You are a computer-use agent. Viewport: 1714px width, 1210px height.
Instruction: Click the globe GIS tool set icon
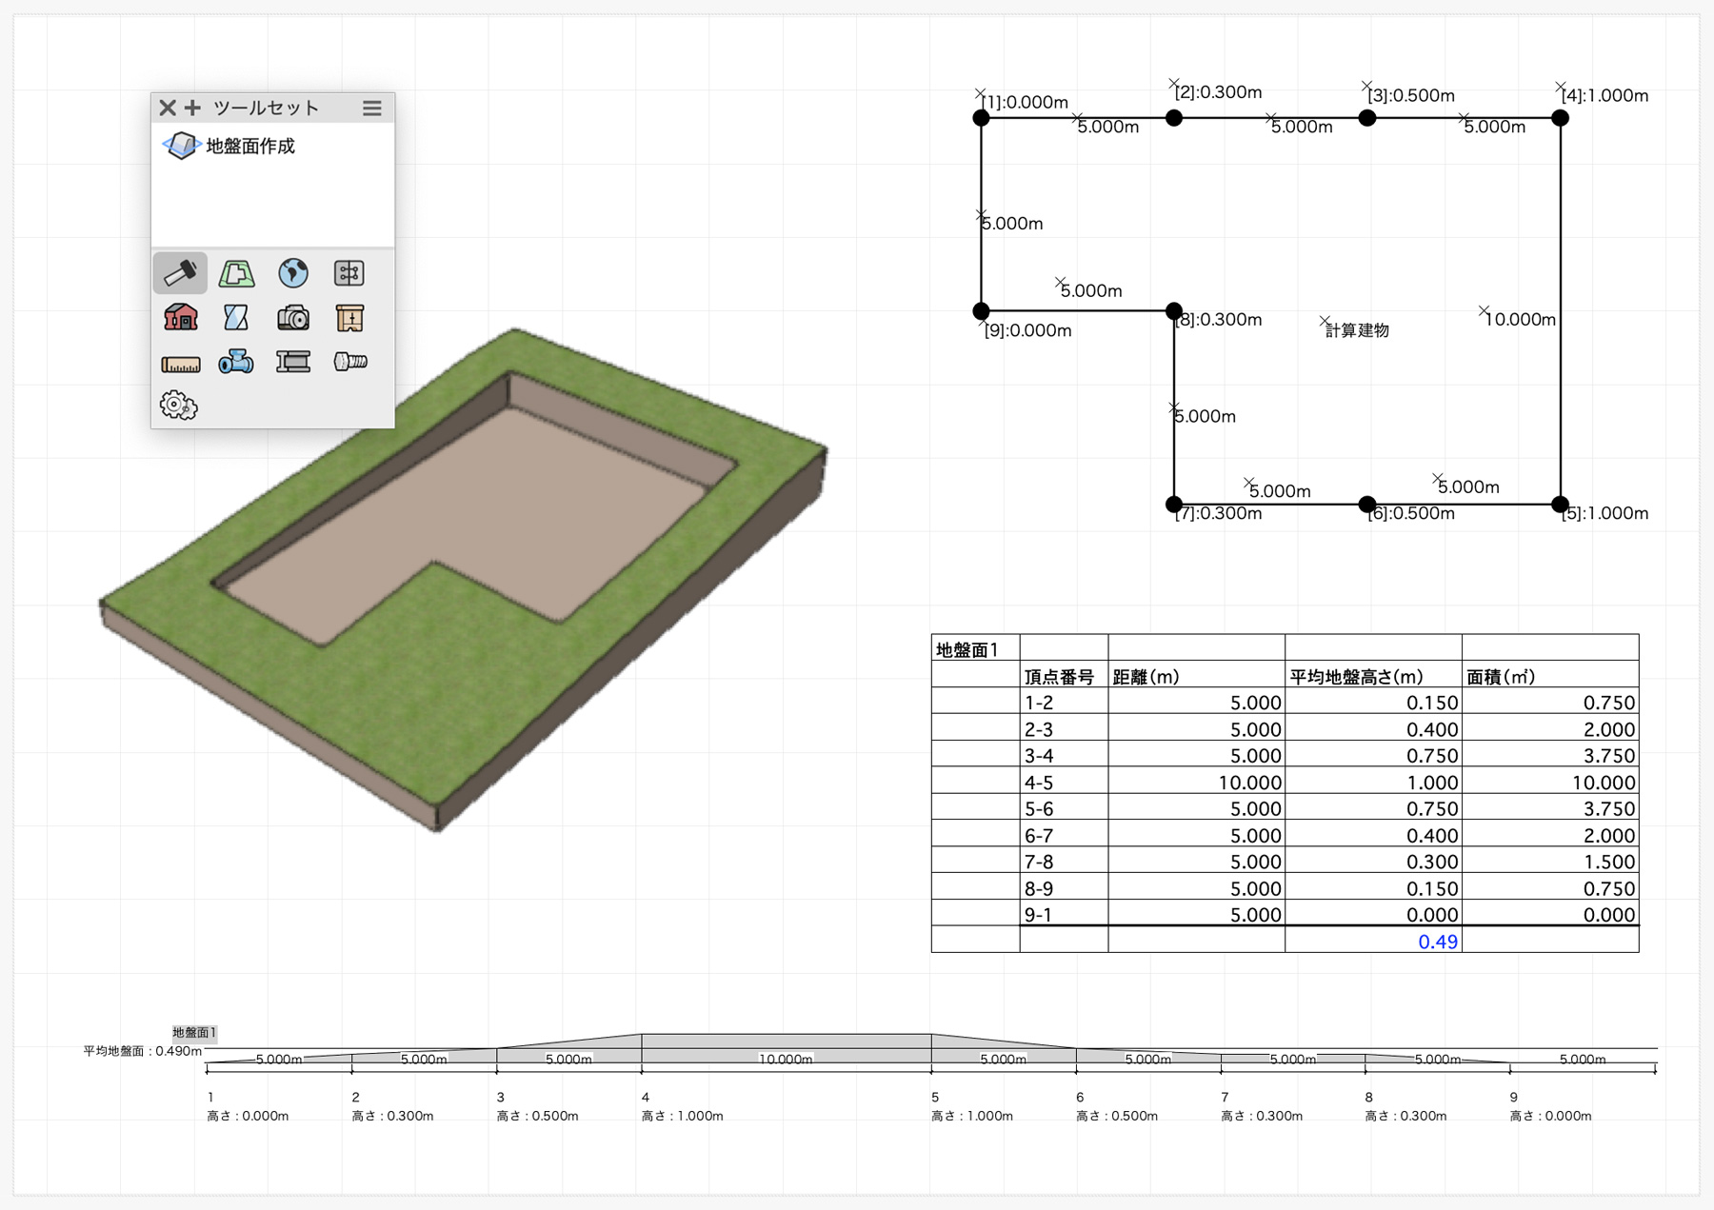point(293,273)
